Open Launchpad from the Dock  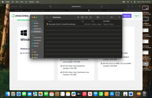point(13,94)
